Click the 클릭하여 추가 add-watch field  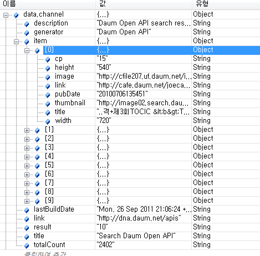click(45, 254)
